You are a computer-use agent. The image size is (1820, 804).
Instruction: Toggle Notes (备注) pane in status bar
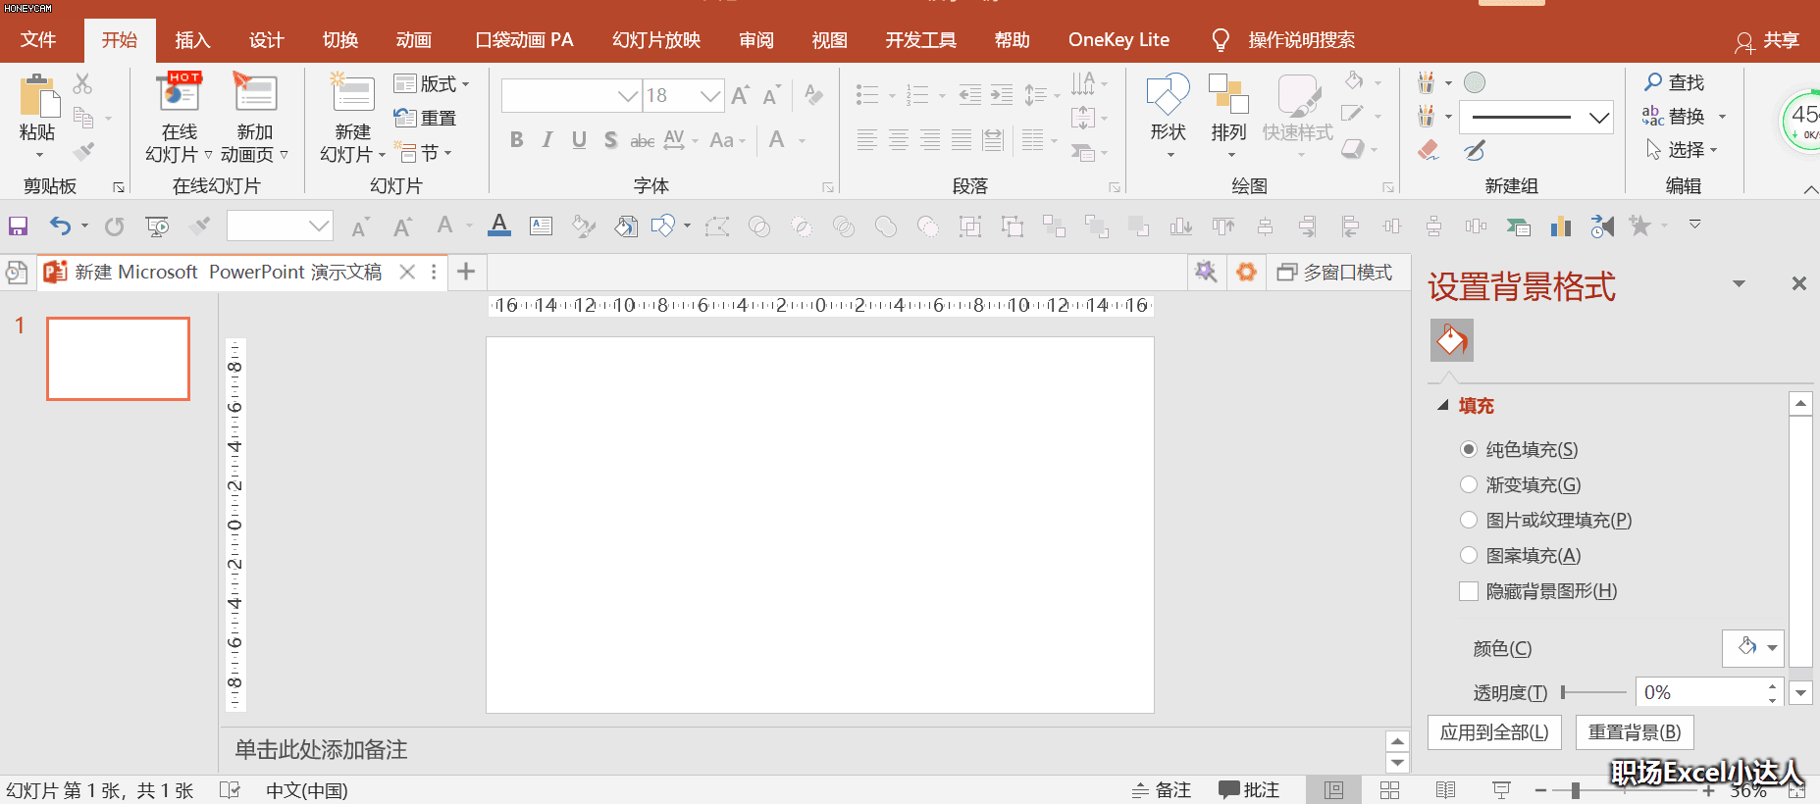1162,790
